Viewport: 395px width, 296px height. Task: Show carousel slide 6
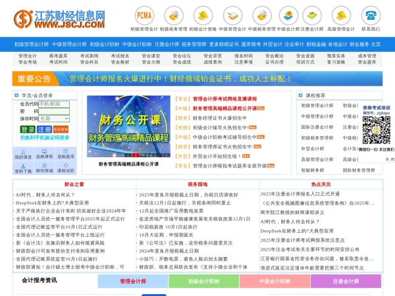click(167, 155)
